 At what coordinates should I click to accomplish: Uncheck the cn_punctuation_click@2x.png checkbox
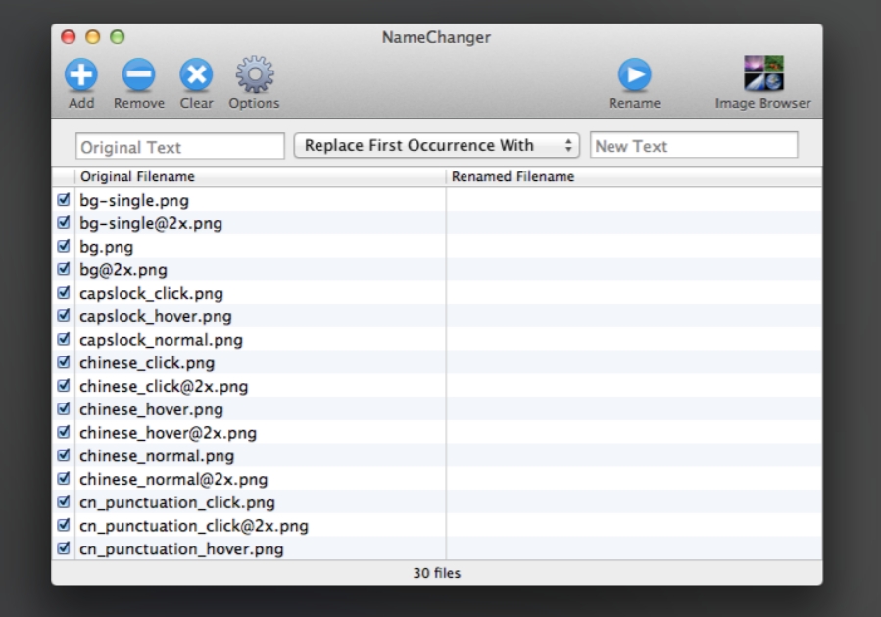64,525
